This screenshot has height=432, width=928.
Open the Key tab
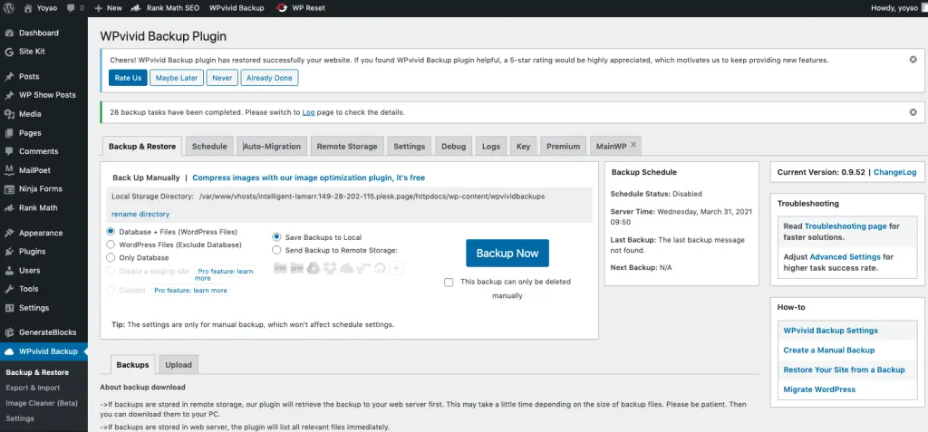[523, 146]
